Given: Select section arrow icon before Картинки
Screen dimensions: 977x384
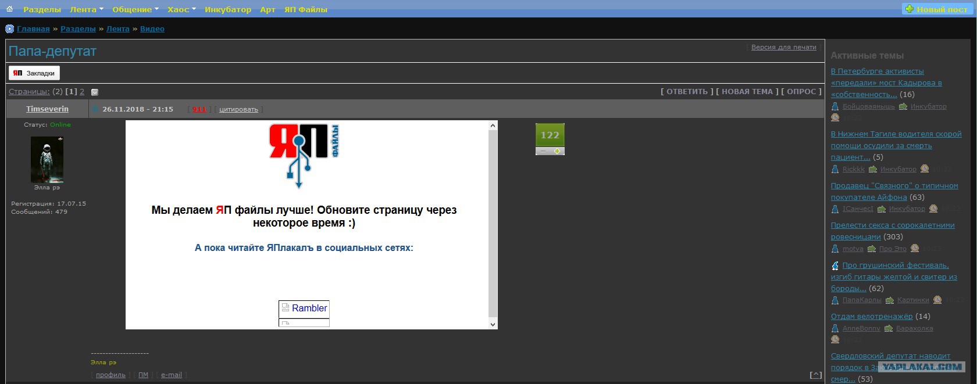Looking at the screenshot, I should click(890, 300).
